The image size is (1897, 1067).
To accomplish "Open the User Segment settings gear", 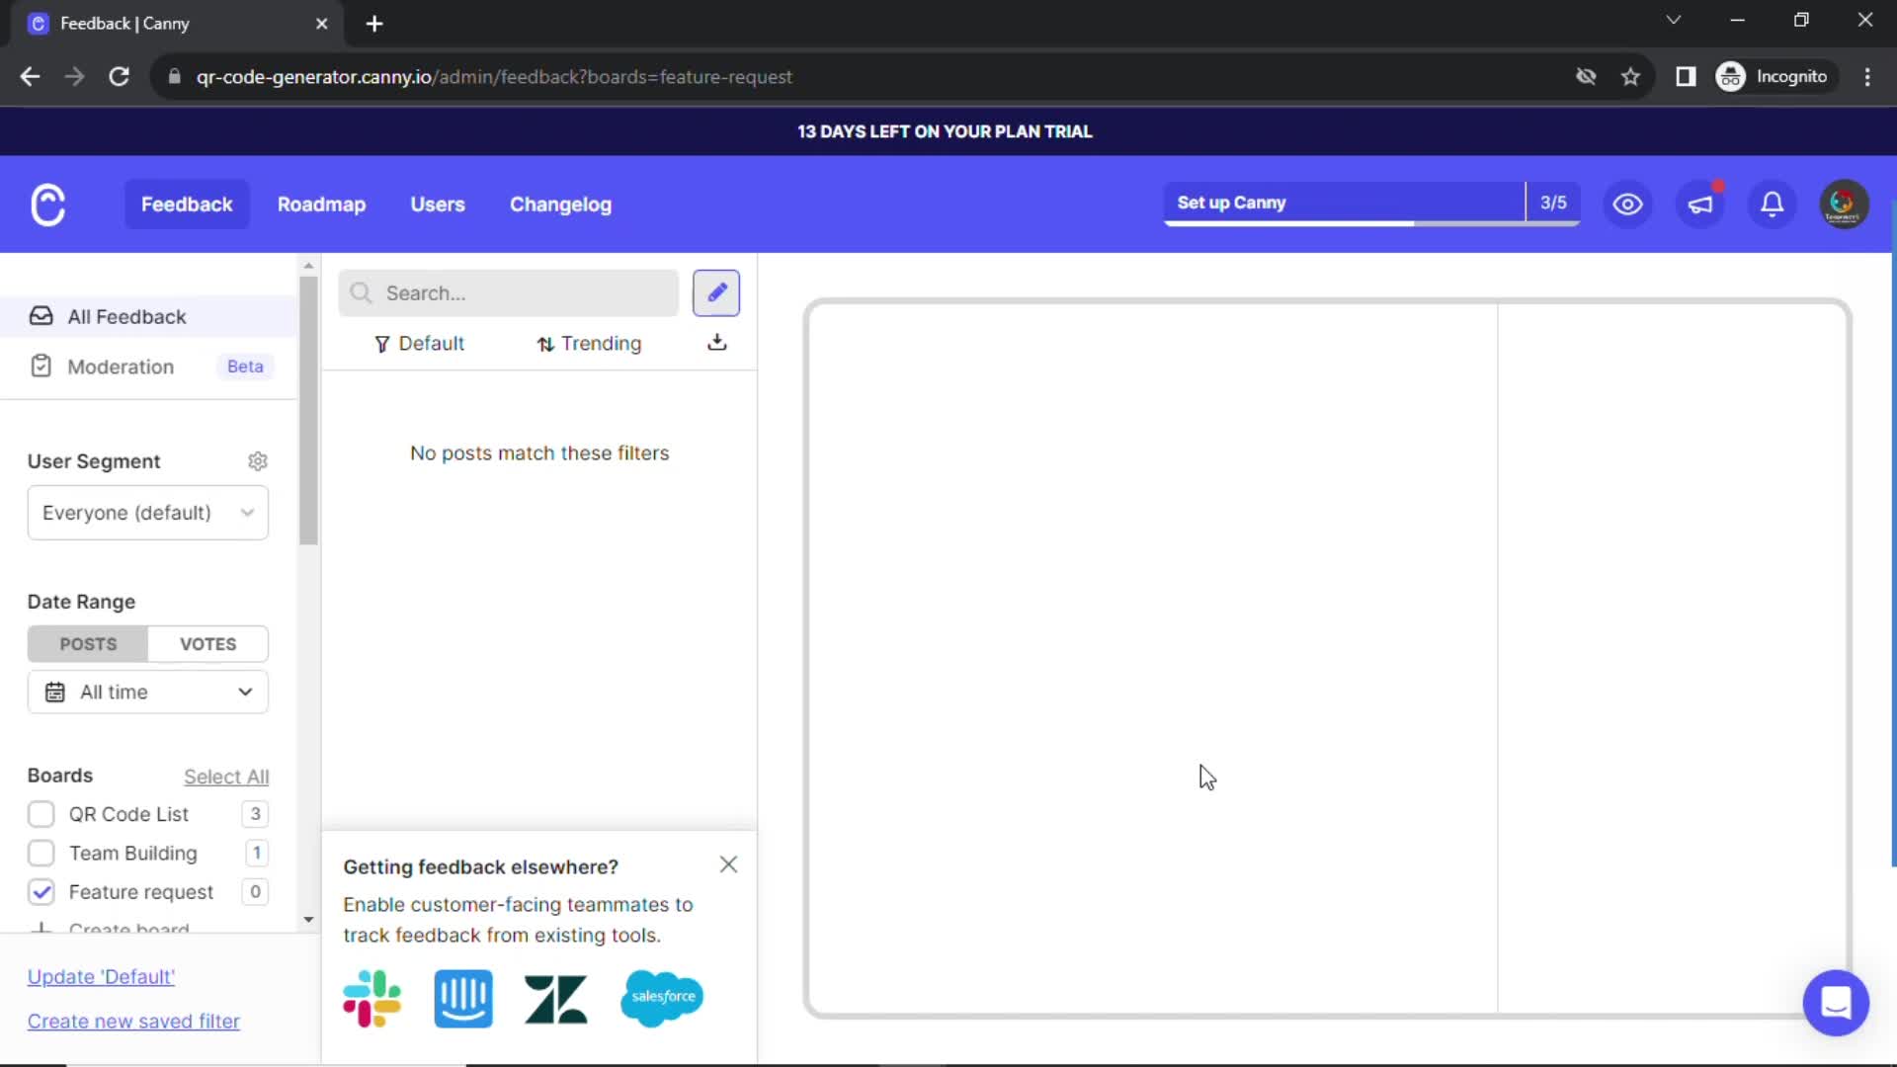I will tap(257, 461).
